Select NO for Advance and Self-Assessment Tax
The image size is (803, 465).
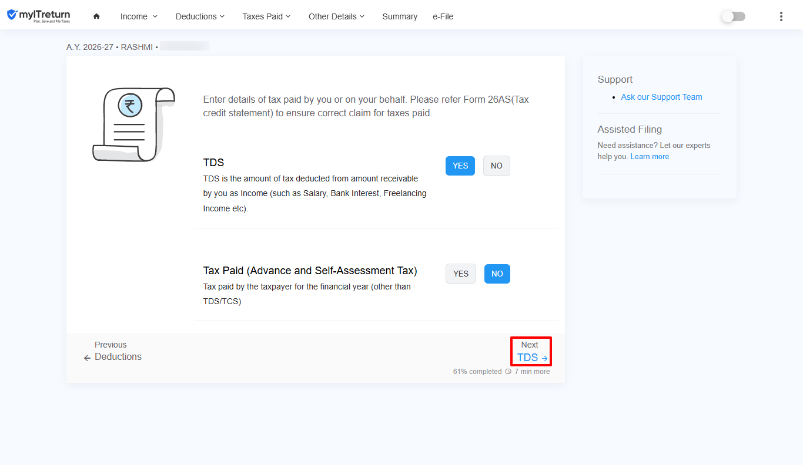click(497, 274)
